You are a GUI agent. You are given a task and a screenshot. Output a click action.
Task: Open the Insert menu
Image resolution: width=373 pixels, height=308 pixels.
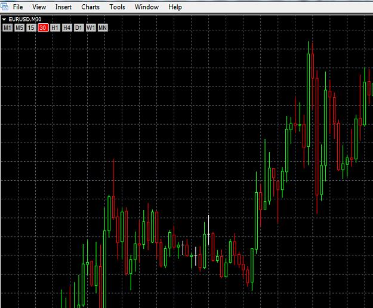click(63, 7)
